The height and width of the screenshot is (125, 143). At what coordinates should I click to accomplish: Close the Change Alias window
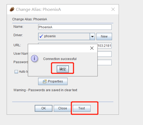pyautogui.click(x=113, y=9)
